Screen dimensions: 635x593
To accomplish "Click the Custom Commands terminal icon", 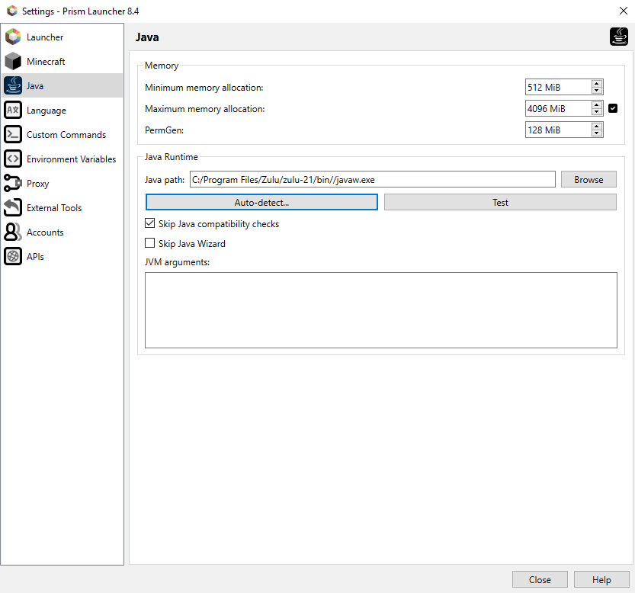I will [13, 134].
